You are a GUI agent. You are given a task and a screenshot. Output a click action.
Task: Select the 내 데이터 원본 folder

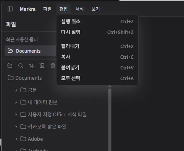[39, 102]
